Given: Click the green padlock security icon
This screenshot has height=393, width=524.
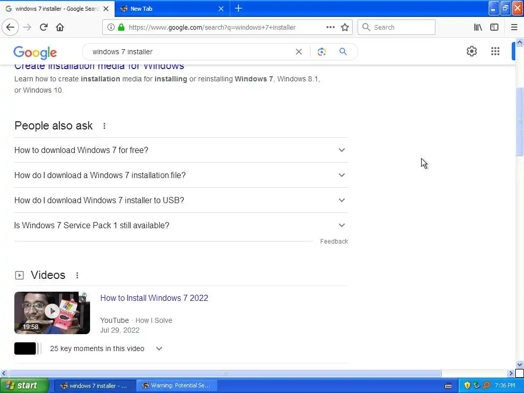Looking at the screenshot, I should pos(121,27).
